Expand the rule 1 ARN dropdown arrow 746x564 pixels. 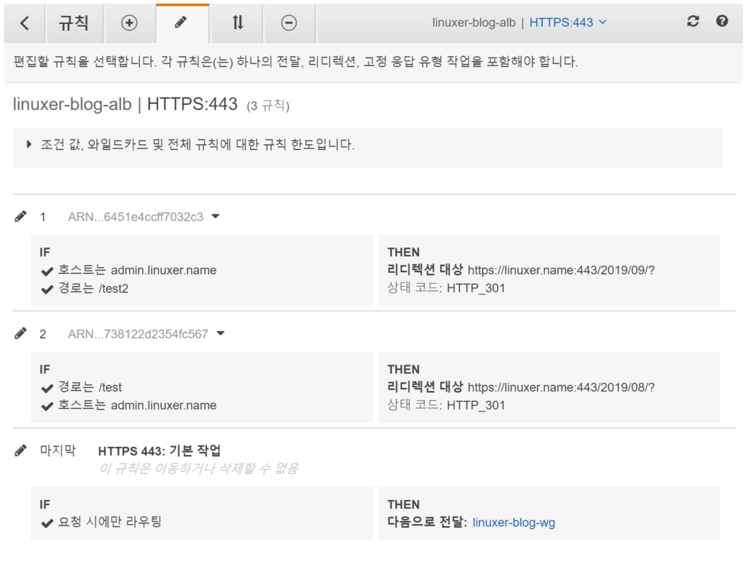pos(216,216)
